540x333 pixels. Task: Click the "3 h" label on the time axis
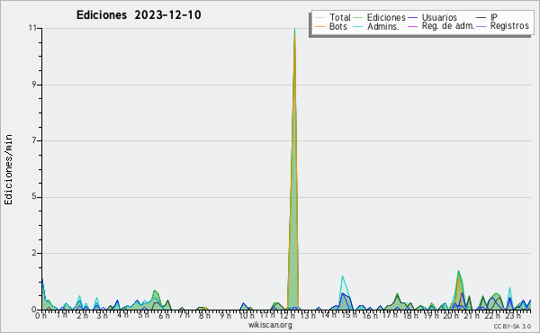click(x=103, y=315)
